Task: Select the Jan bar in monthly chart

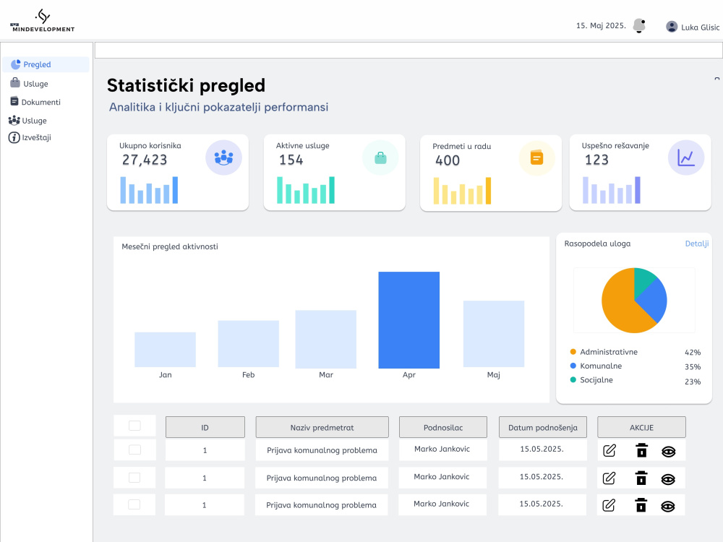Action: pos(165,349)
